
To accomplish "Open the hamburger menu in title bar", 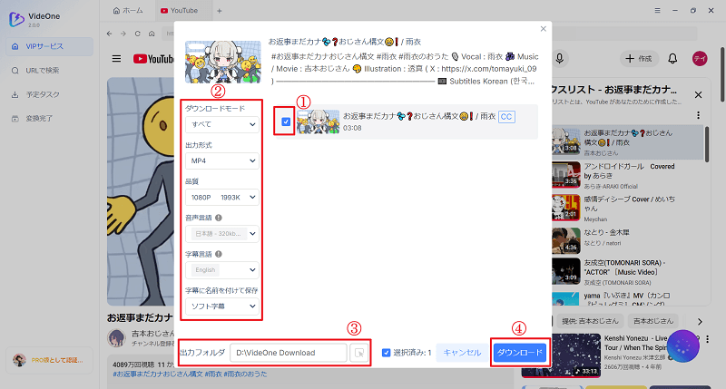I will tap(657, 10).
